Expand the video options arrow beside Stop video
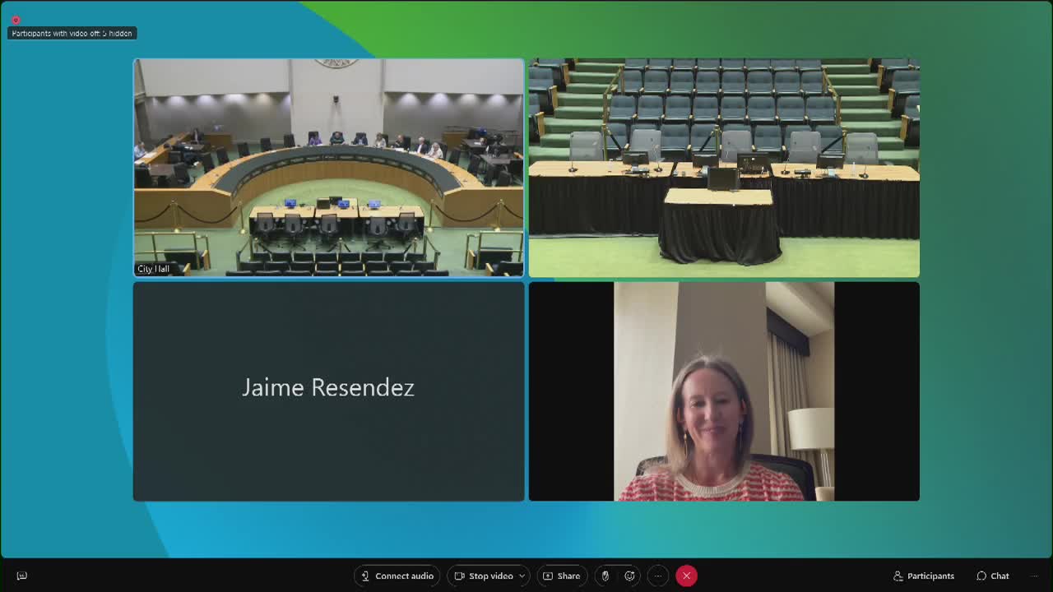 (x=522, y=576)
